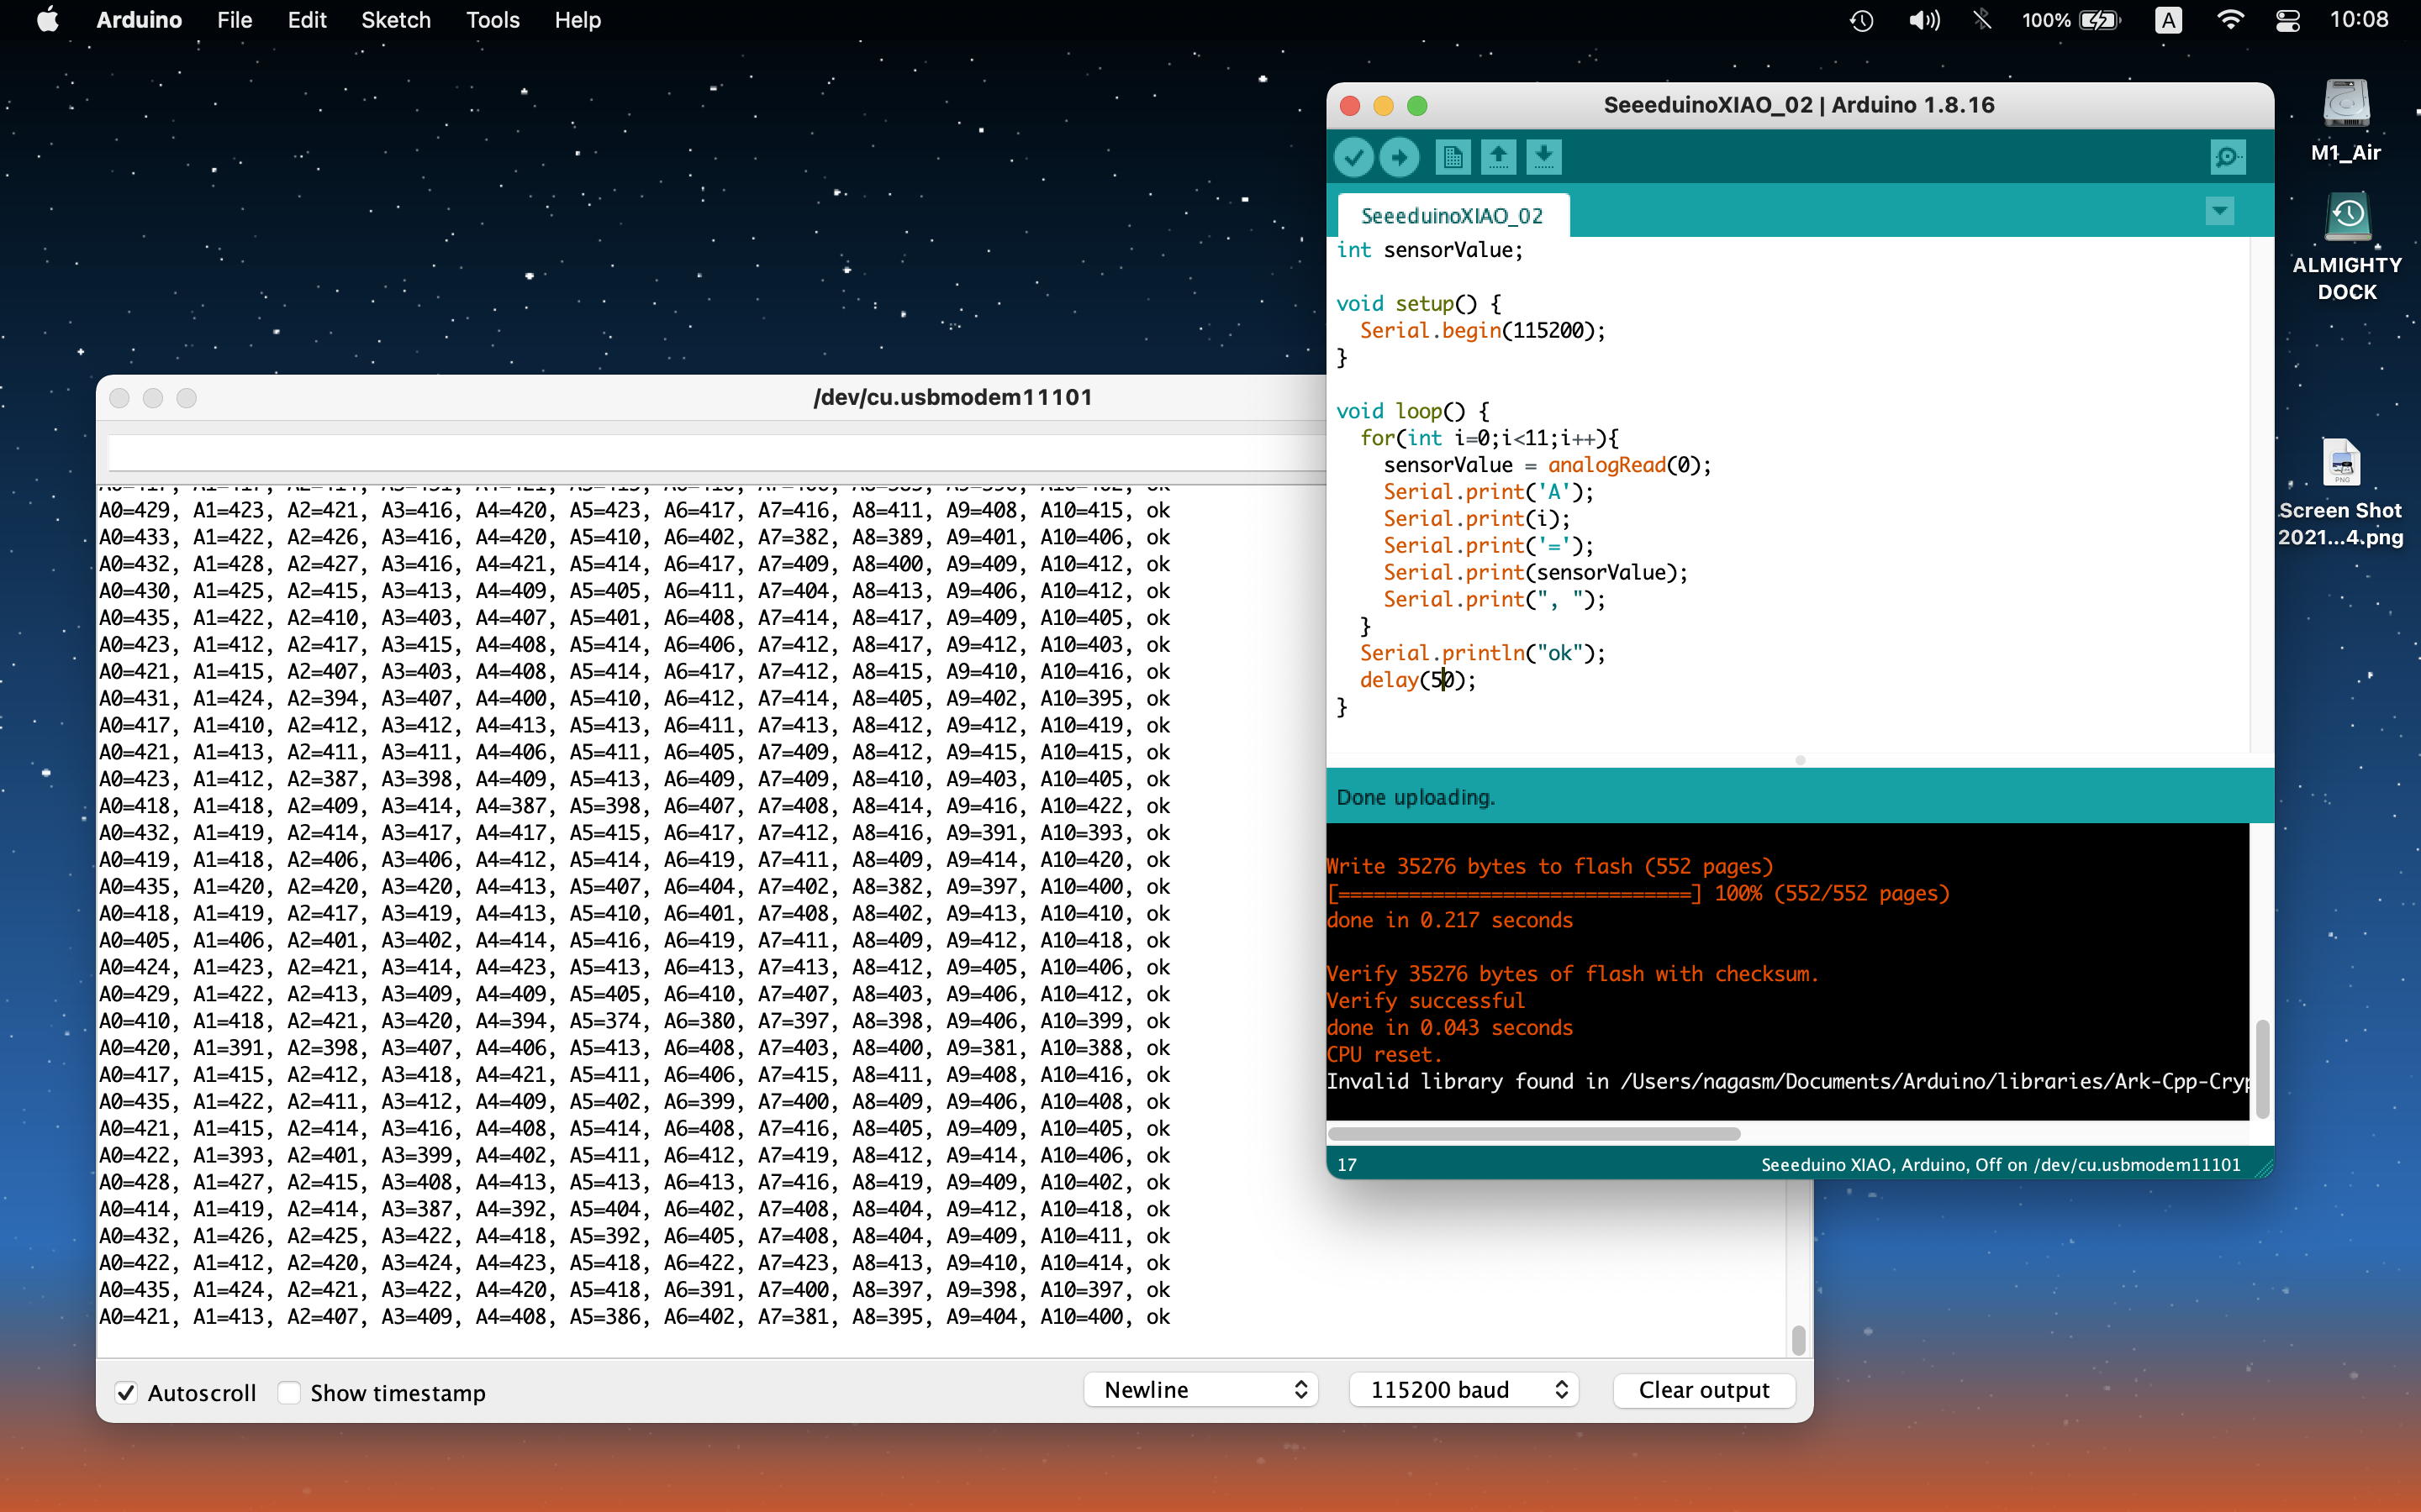Click the Save sketch down-arrow icon
Image resolution: width=2421 pixels, height=1512 pixels.
pyautogui.click(x=1543, y=157)
